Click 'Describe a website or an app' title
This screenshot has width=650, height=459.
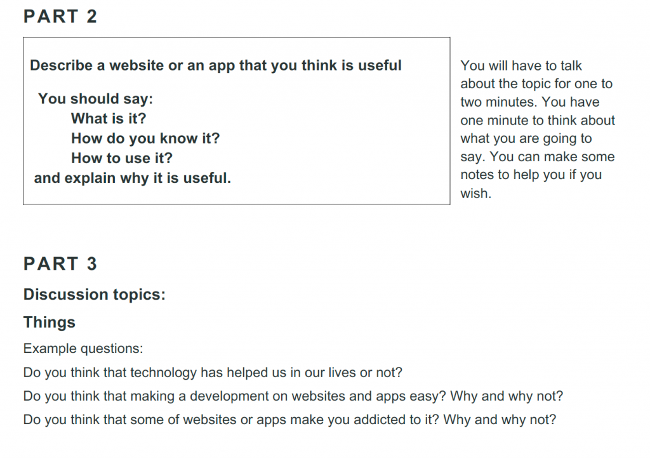coord(216,65)
